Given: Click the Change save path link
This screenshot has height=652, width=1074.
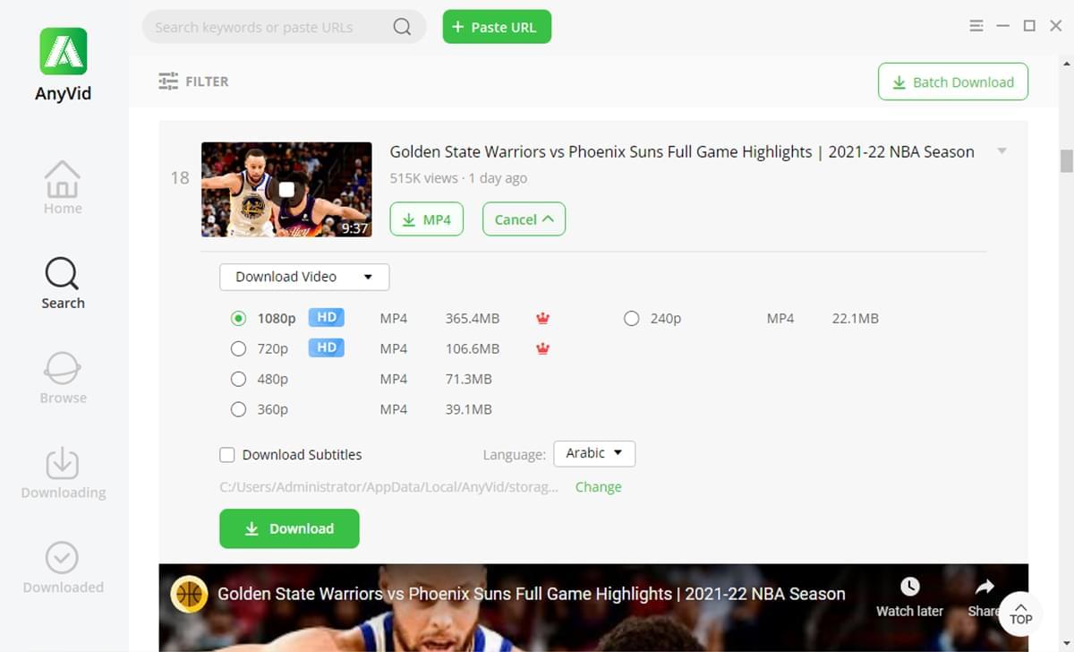Looking at the screenshot, I should 598,487.
